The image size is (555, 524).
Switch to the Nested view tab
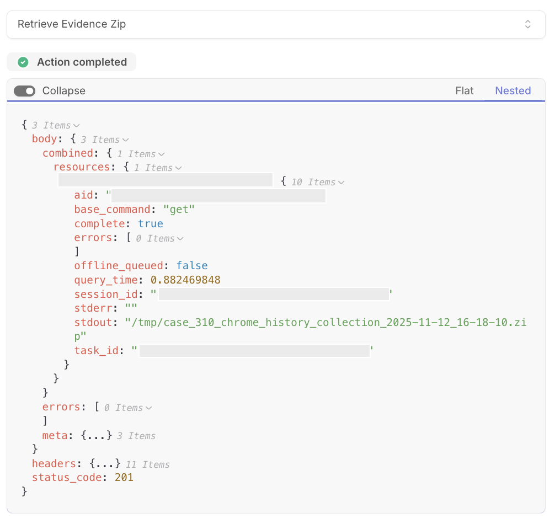point(513,90)
